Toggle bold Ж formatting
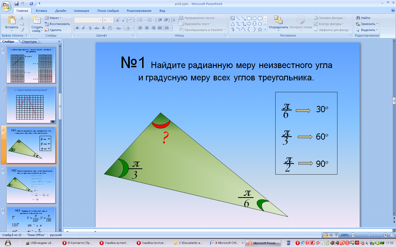 pyautogui.click(x=77, y=28)
